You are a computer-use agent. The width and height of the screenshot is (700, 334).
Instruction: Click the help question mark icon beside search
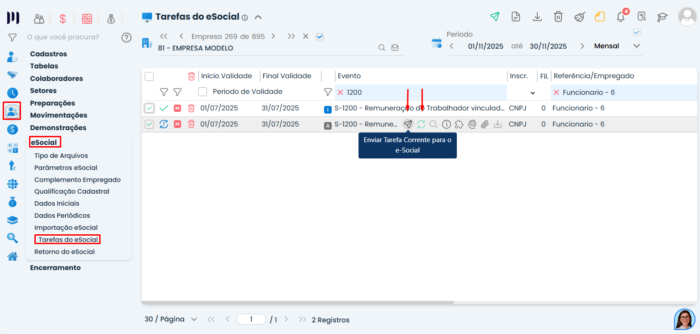(127, 37)
